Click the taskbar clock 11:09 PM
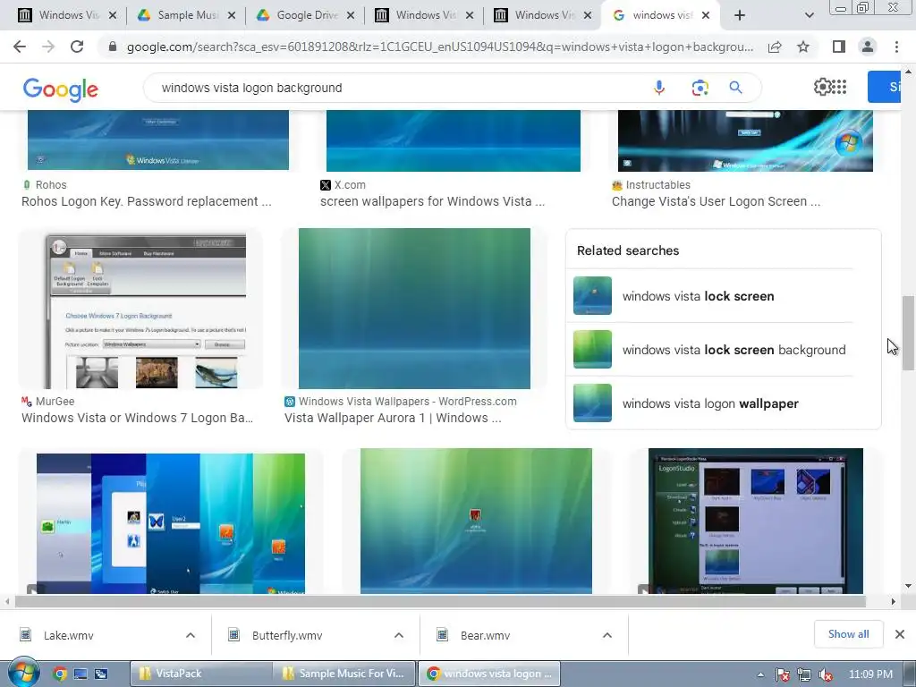Image resolution: width=916 pixels, height=687 pixels. click(x=870, y=674)
